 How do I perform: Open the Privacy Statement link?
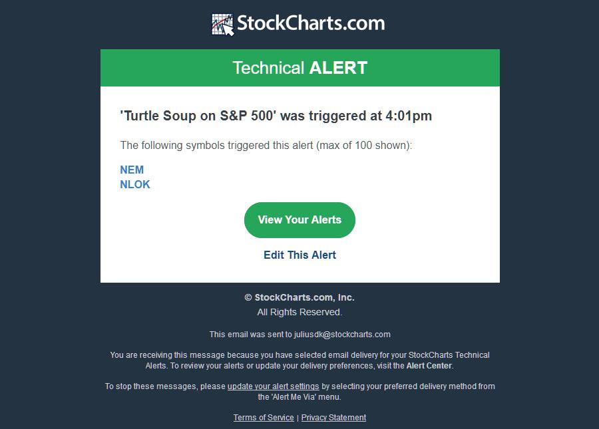pyautogui.click(x=333, y=418)
